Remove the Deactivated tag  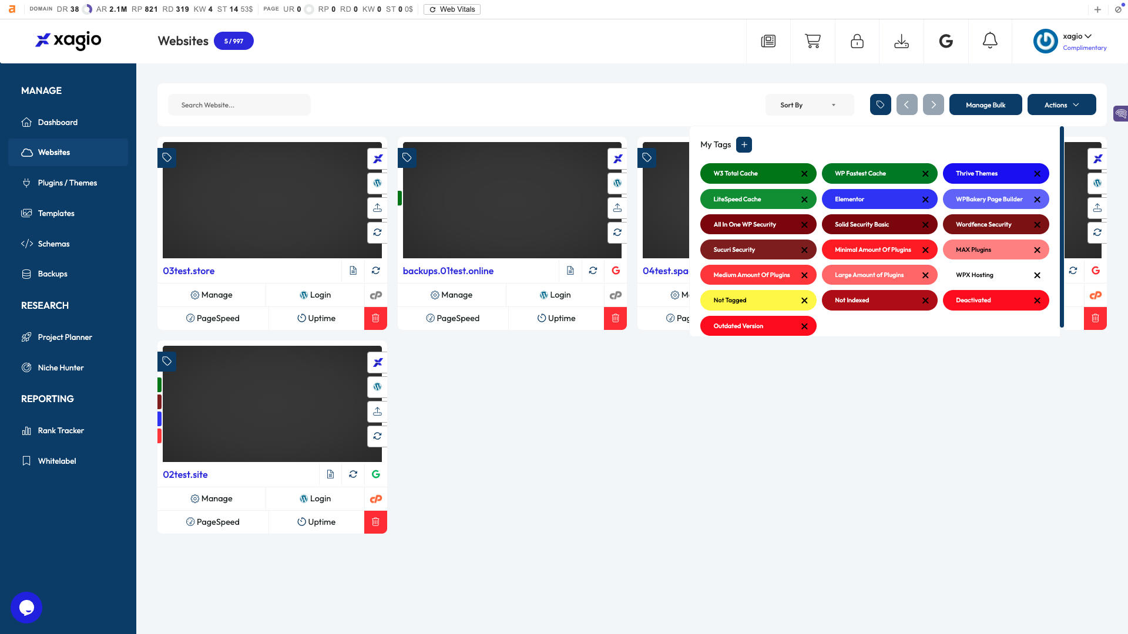click(x=1037, y=301)
